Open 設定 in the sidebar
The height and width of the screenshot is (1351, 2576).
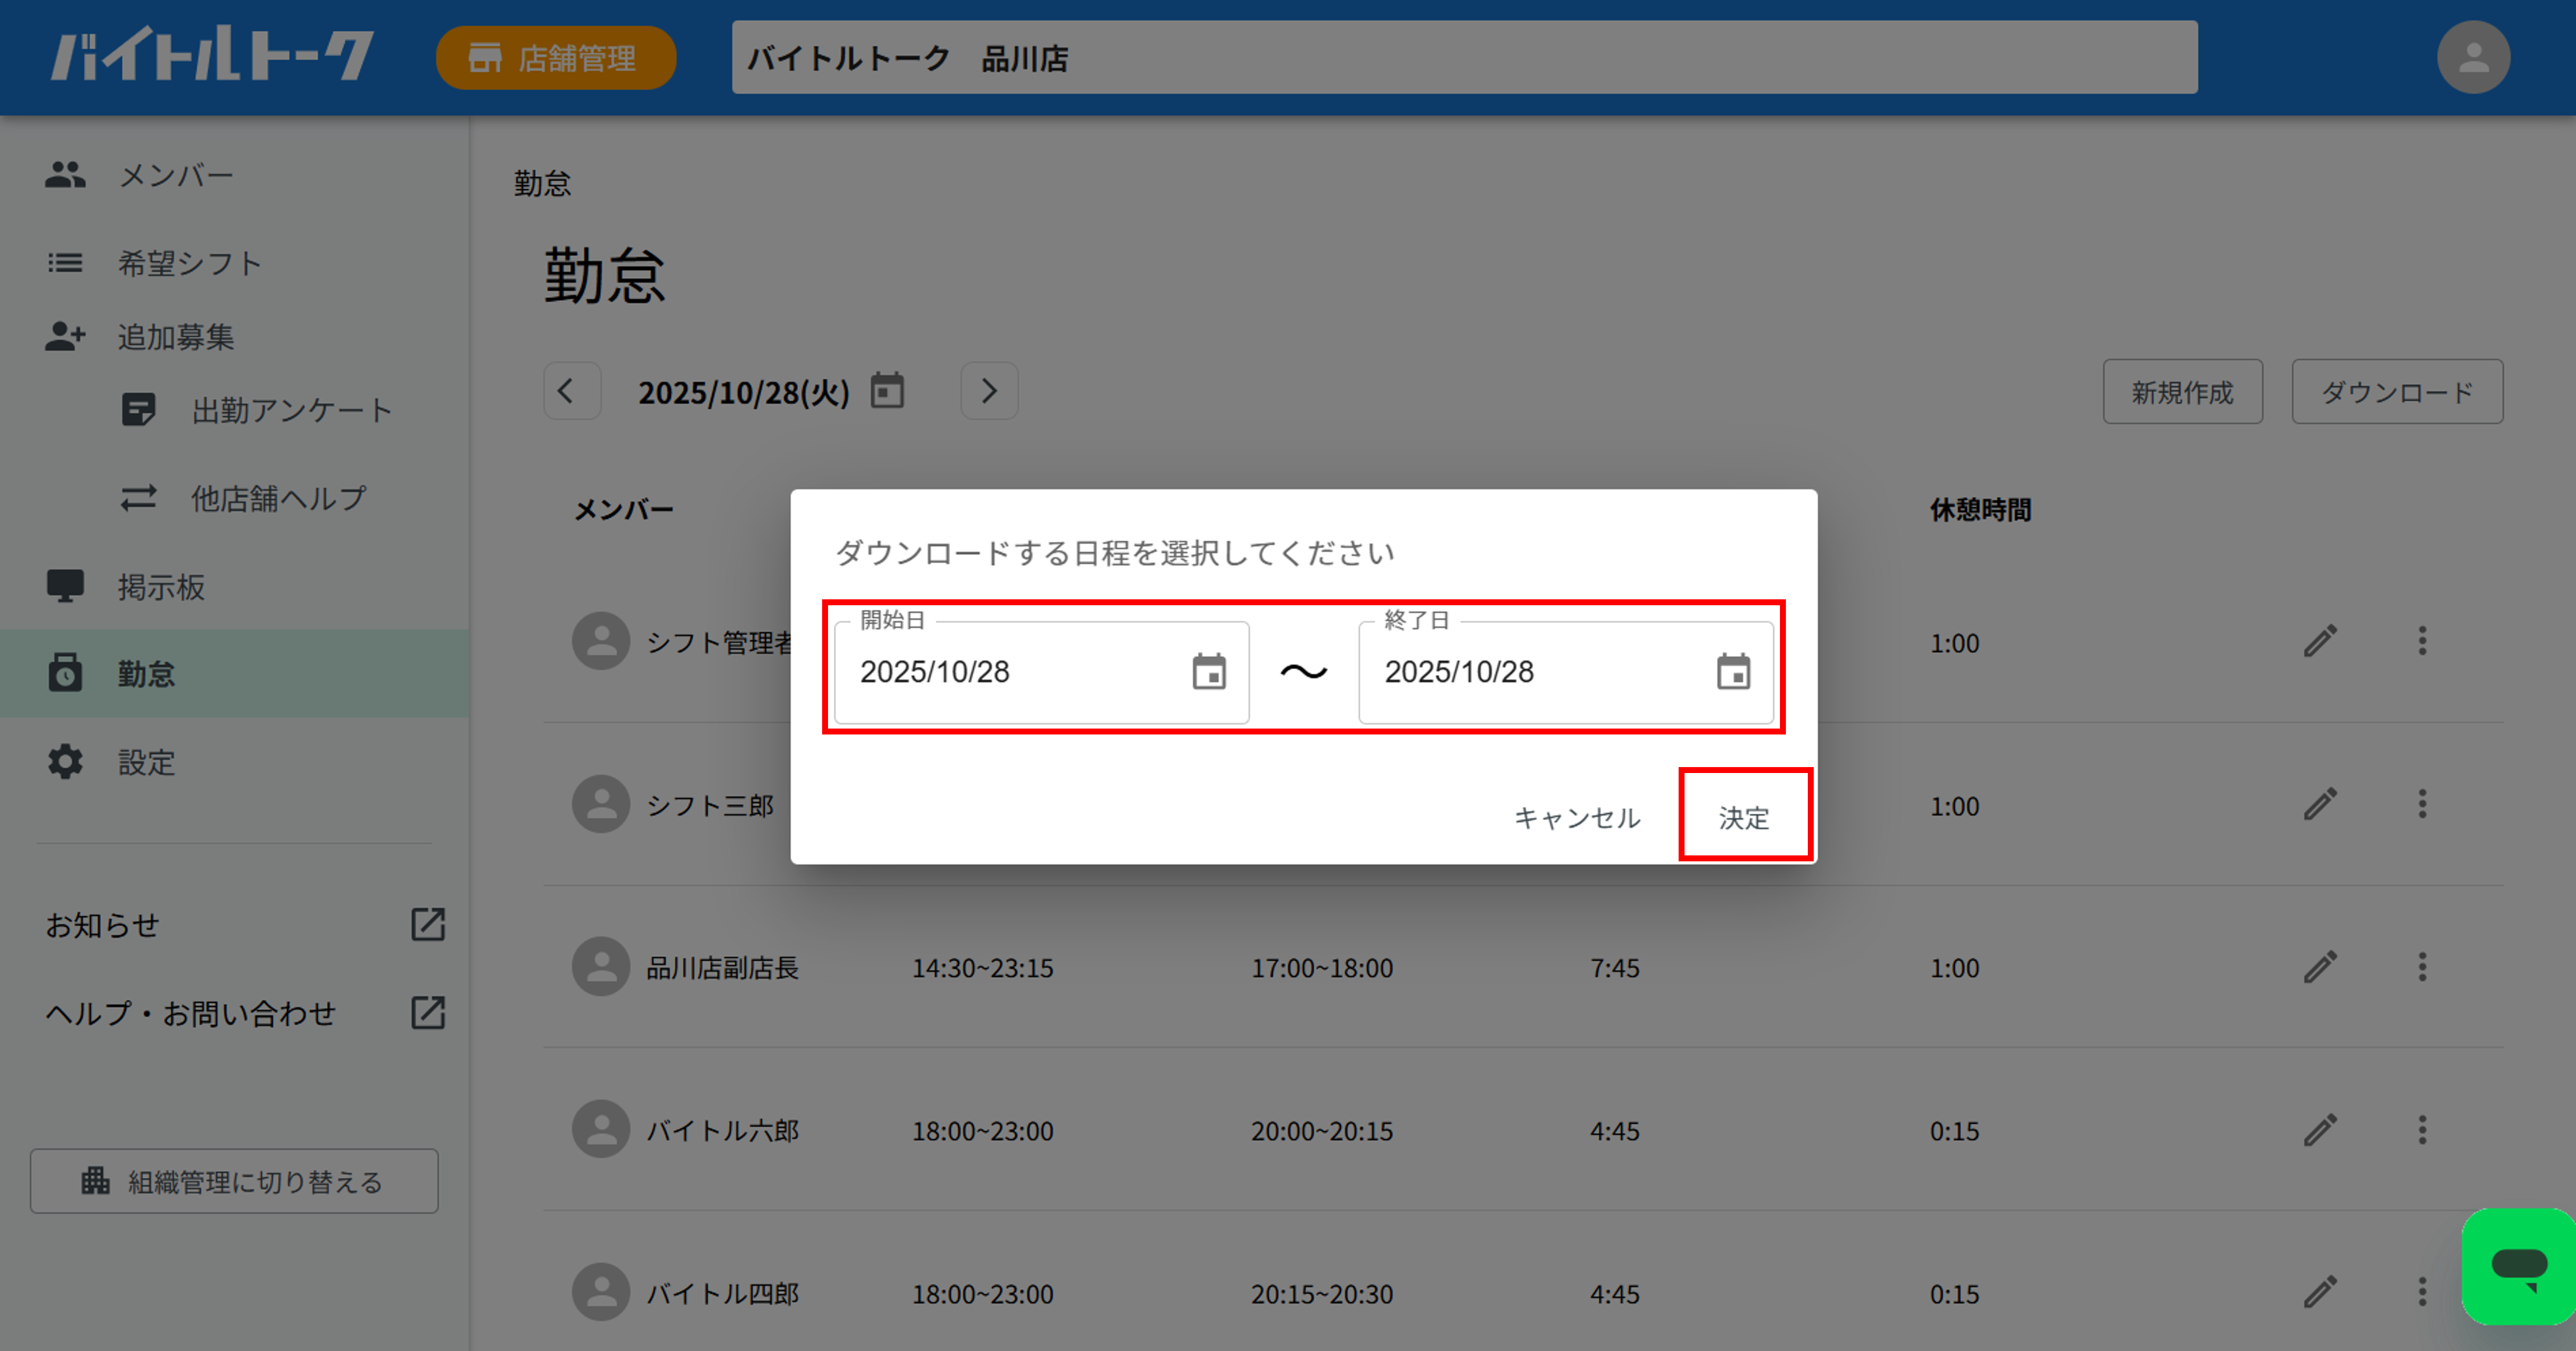[234, 762]
